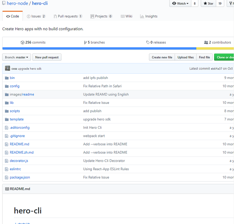Click the blue JavaScript language bar
Viewport: 234px width, 224px height.
point(99,49)
